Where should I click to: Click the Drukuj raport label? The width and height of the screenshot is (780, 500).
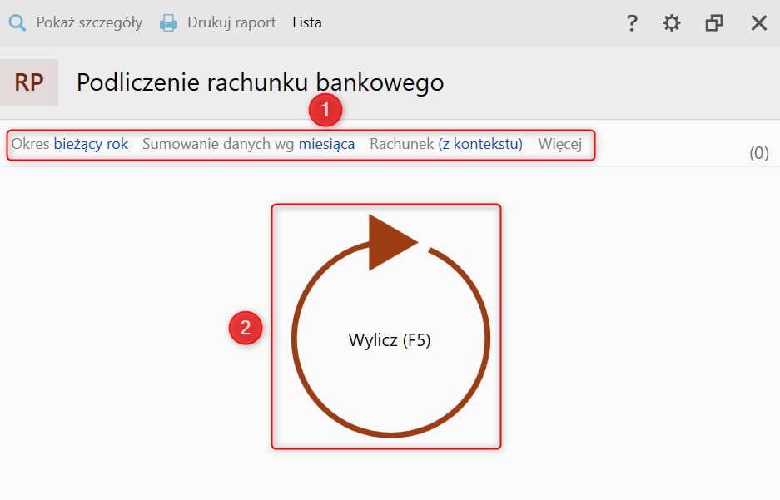[x=231, y=22]
